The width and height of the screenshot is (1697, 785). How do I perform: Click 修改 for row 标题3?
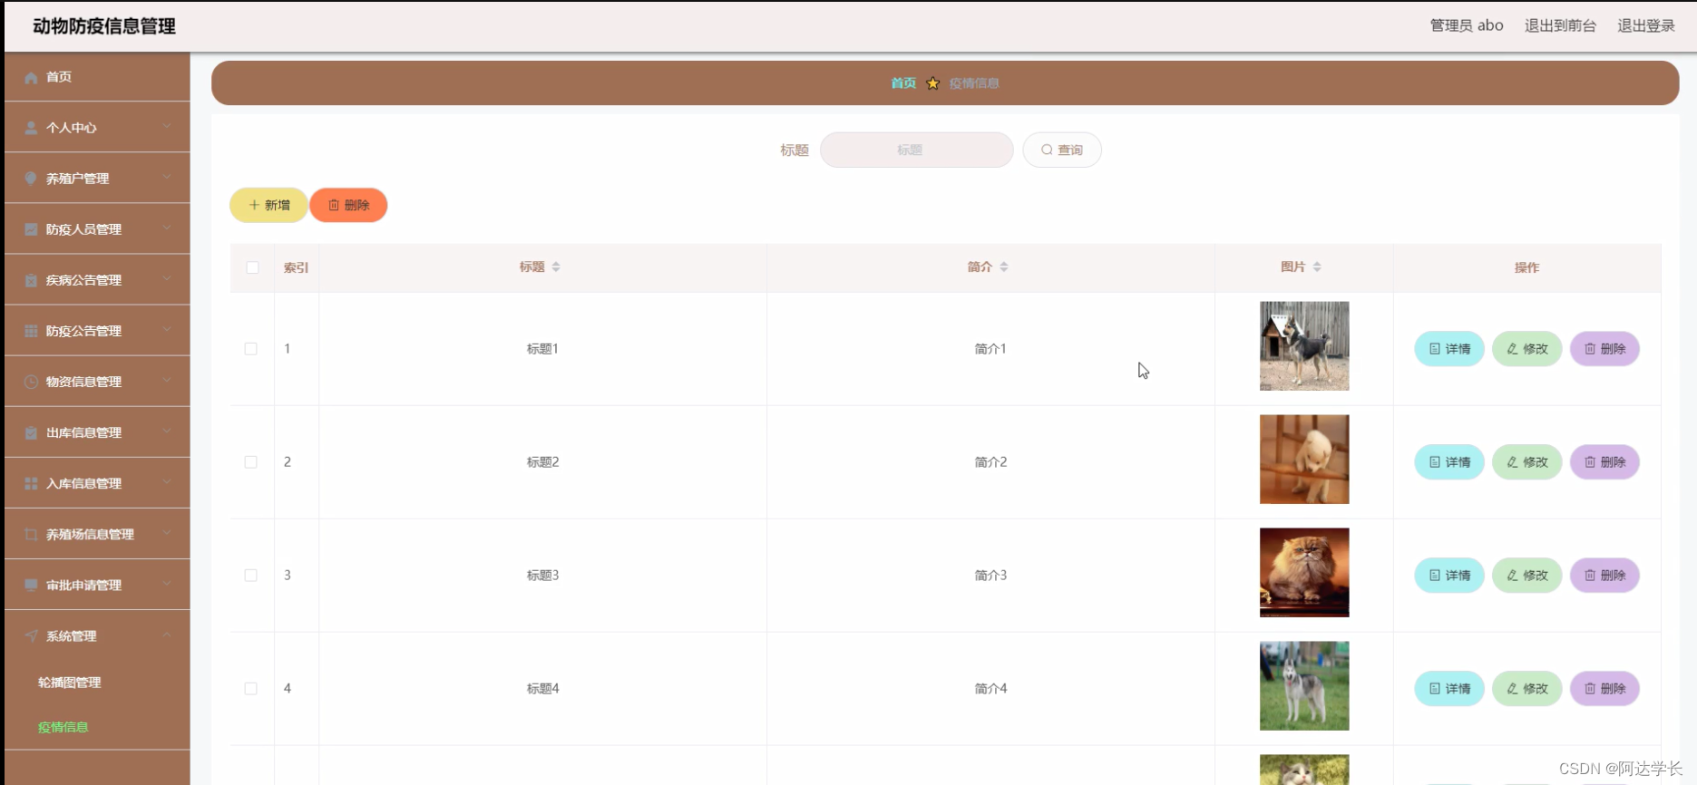(x=1527, y=576)
